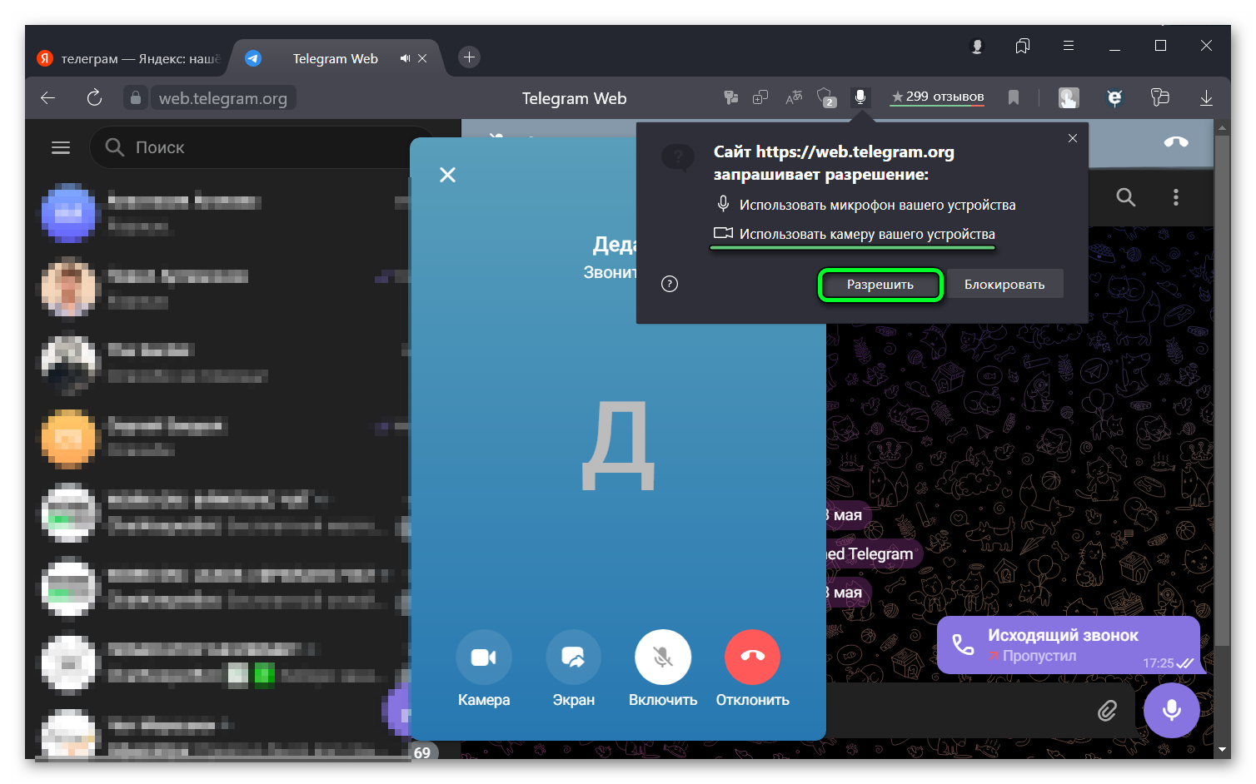Decline the call with red Отклонить button
The width and height of the screenshot is (1256, 784).
point(752,657)
